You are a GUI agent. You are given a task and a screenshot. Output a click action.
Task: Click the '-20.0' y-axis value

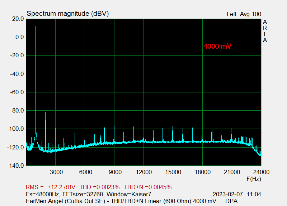click(17, 56)
